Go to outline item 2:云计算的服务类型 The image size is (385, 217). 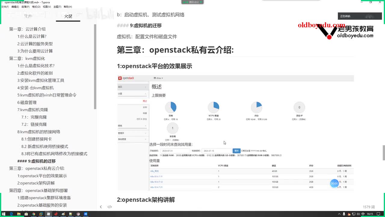pyautogui.click(x=35, y=44)
